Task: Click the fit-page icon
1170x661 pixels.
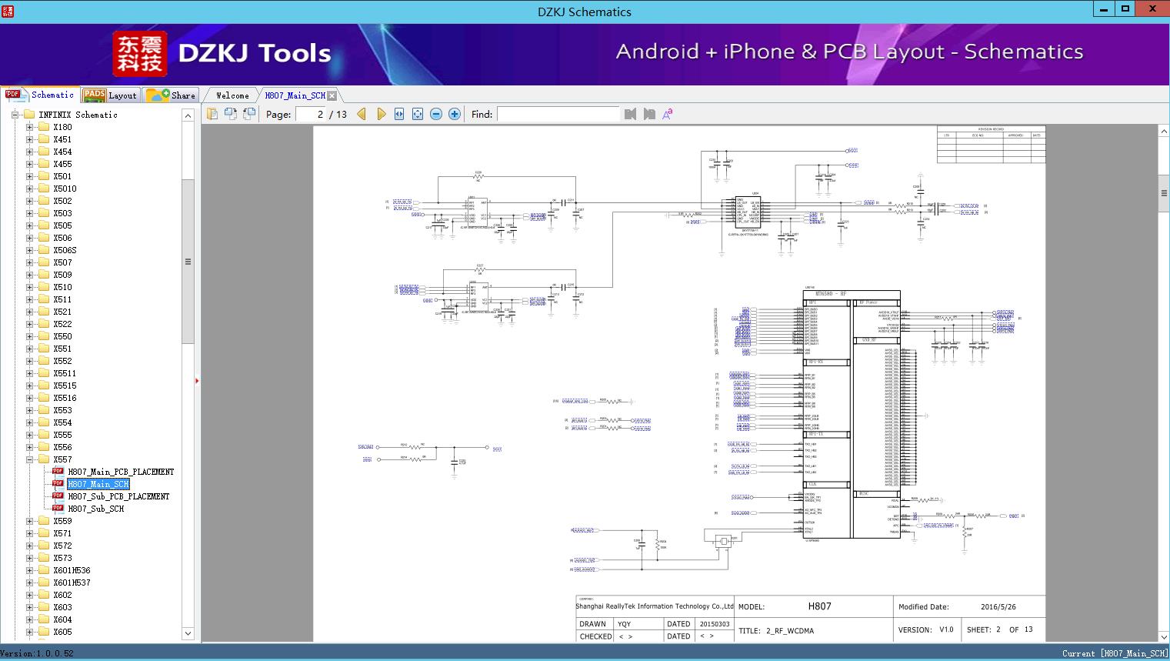Action: pos(418,114)
